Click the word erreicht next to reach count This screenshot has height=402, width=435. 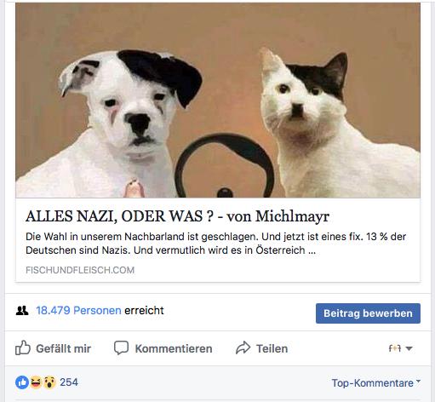tap(144, 311)
